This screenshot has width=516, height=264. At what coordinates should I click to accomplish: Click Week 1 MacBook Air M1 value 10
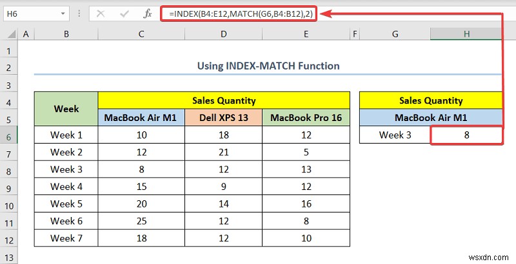[x=141, y=135]
